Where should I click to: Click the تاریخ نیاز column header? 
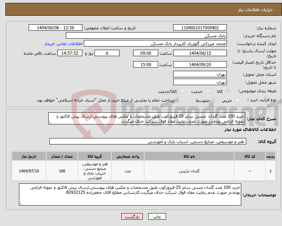29,156
